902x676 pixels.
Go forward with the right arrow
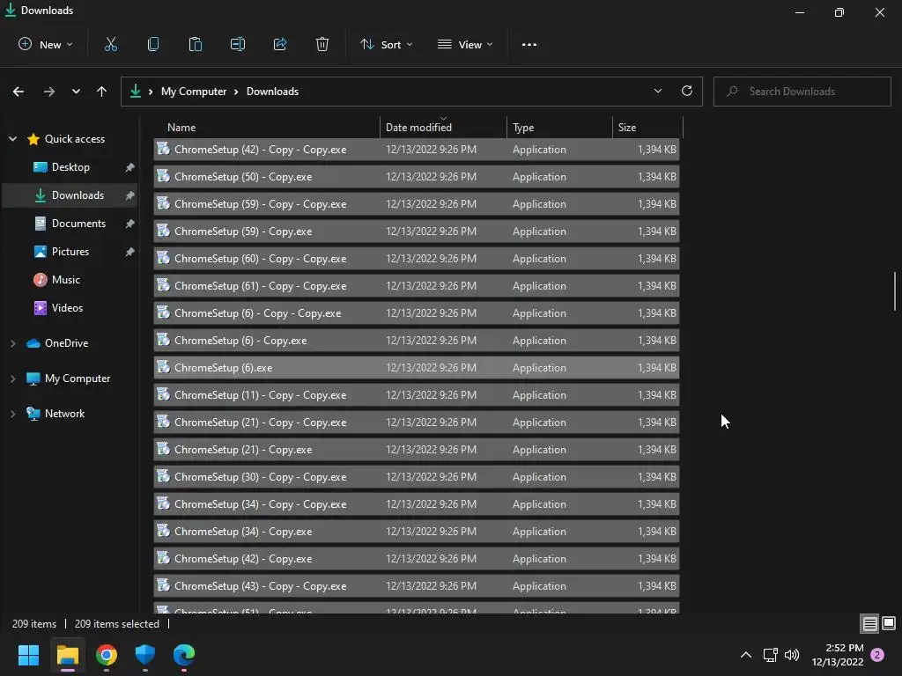[49, 92]
